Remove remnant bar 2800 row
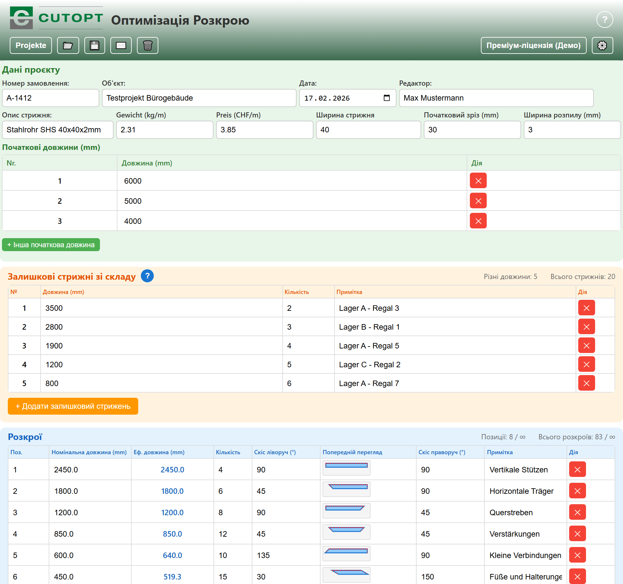Viewport: 623px width, 584px height. tap(587, 327)
